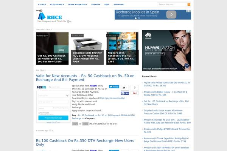Open Amazon Sells Rage Yo Dual Sim deal
227x151 pixels.
pos(167,121)
